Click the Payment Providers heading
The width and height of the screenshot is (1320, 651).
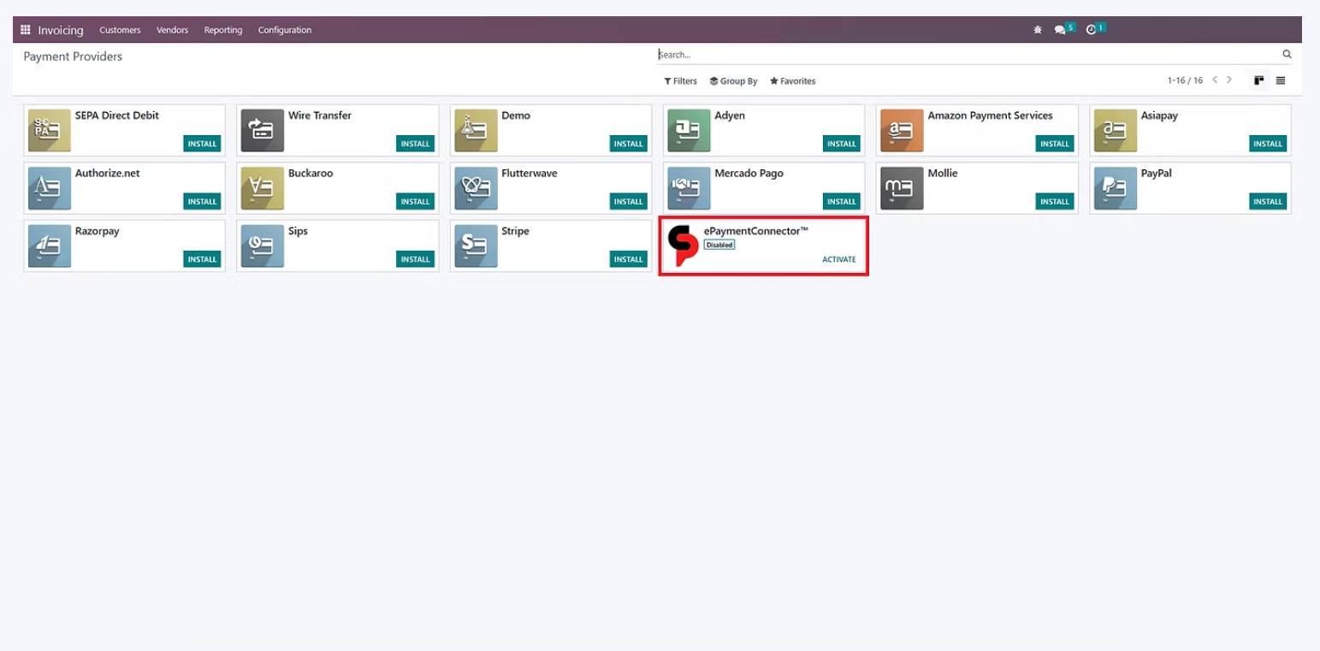73,56
